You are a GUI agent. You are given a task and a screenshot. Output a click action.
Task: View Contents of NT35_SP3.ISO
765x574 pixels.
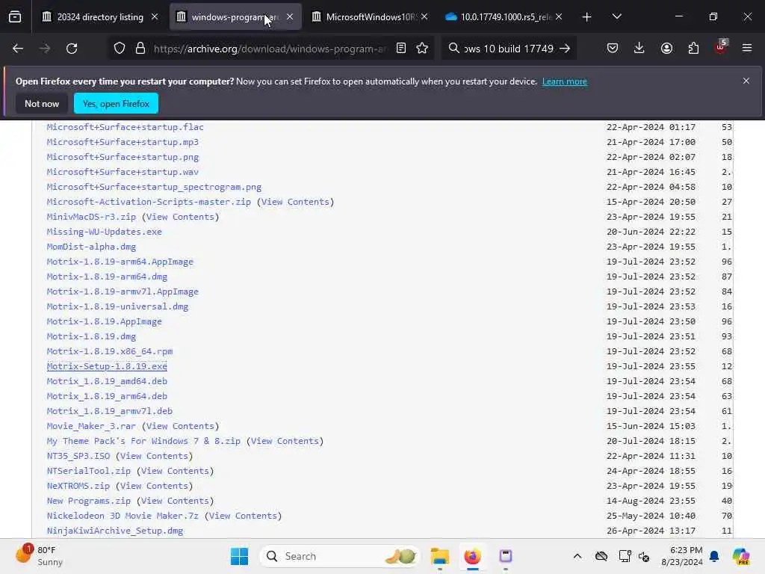click(154, 456)
